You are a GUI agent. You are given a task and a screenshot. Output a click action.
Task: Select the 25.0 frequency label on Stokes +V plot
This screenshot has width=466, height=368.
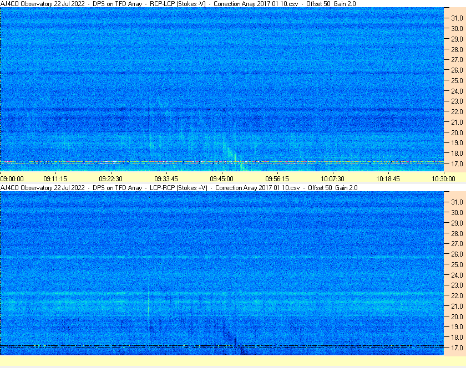457,264
